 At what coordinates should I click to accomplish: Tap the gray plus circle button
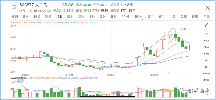tap(21, 80)
